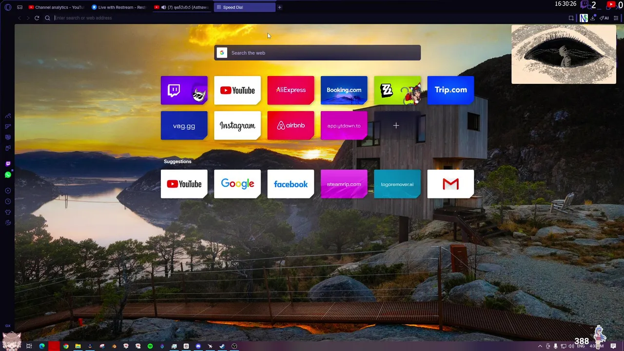Viewport: 624px width, 351px height.
Task: Open the Zenless Zone Zero speed dial tile
Action: 397,90
